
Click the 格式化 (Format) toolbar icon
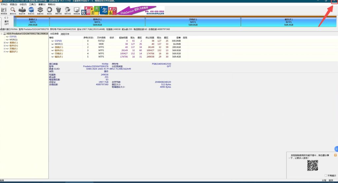(x=49, y=11)
